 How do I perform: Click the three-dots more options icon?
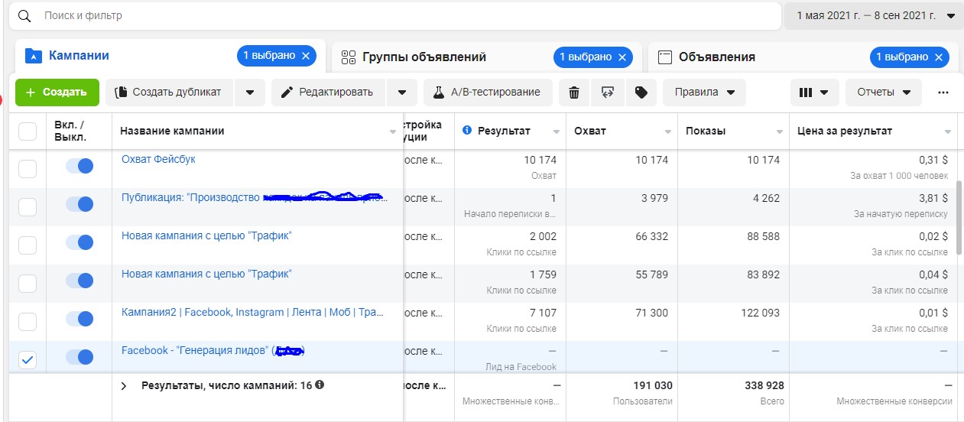[x=943, y=93]
